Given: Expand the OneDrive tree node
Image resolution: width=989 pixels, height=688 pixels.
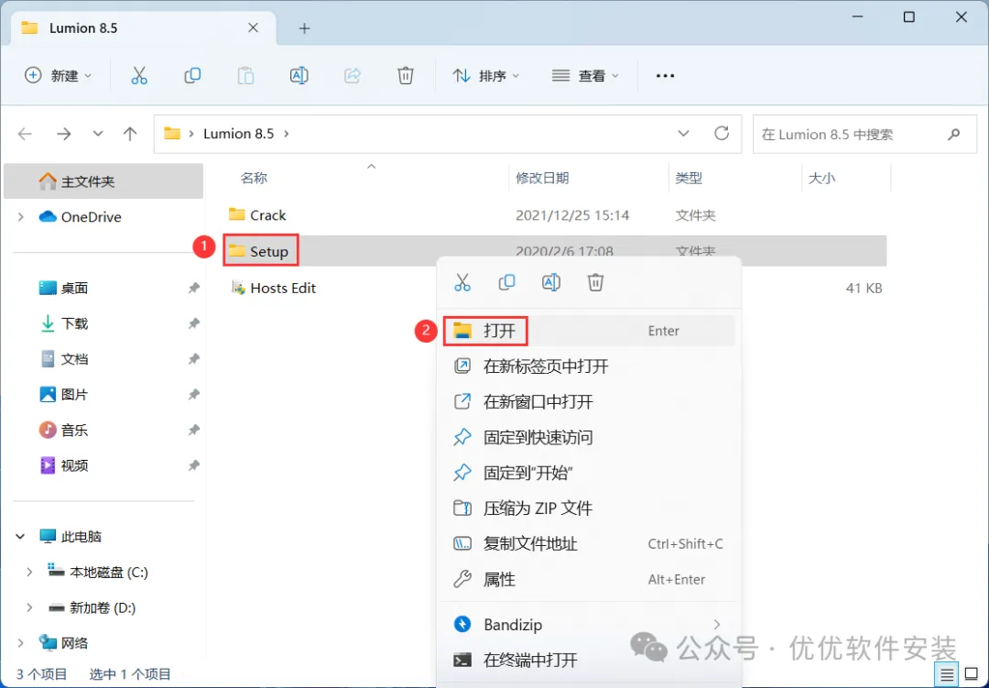Looking at the screenshot, I should (21, 217).
